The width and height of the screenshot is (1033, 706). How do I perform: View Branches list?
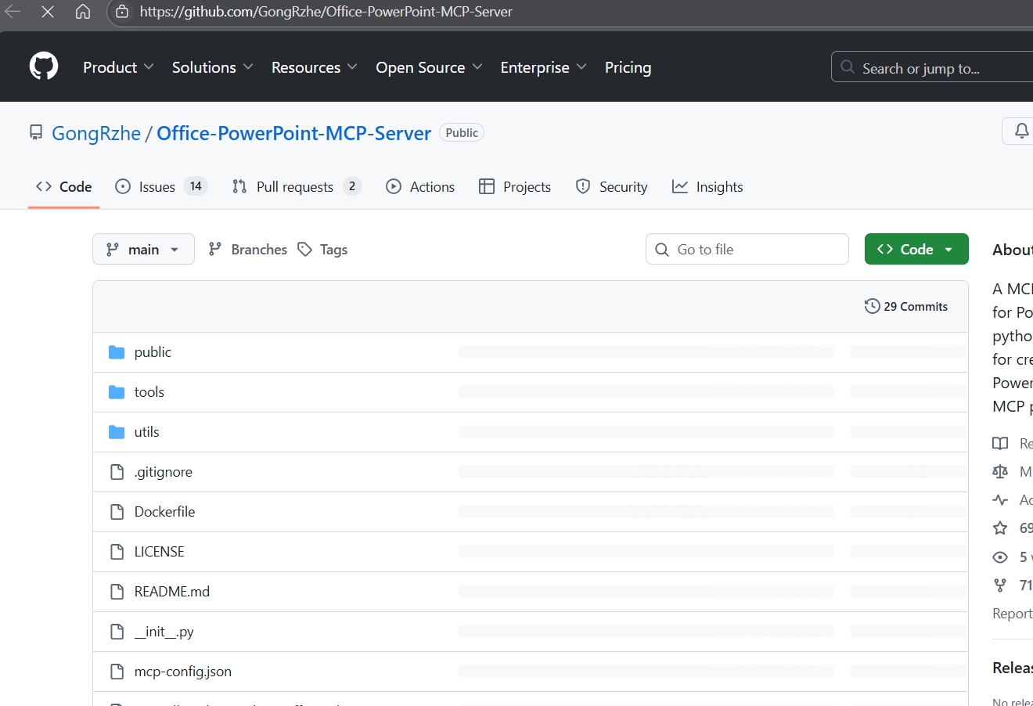point(247,249)
